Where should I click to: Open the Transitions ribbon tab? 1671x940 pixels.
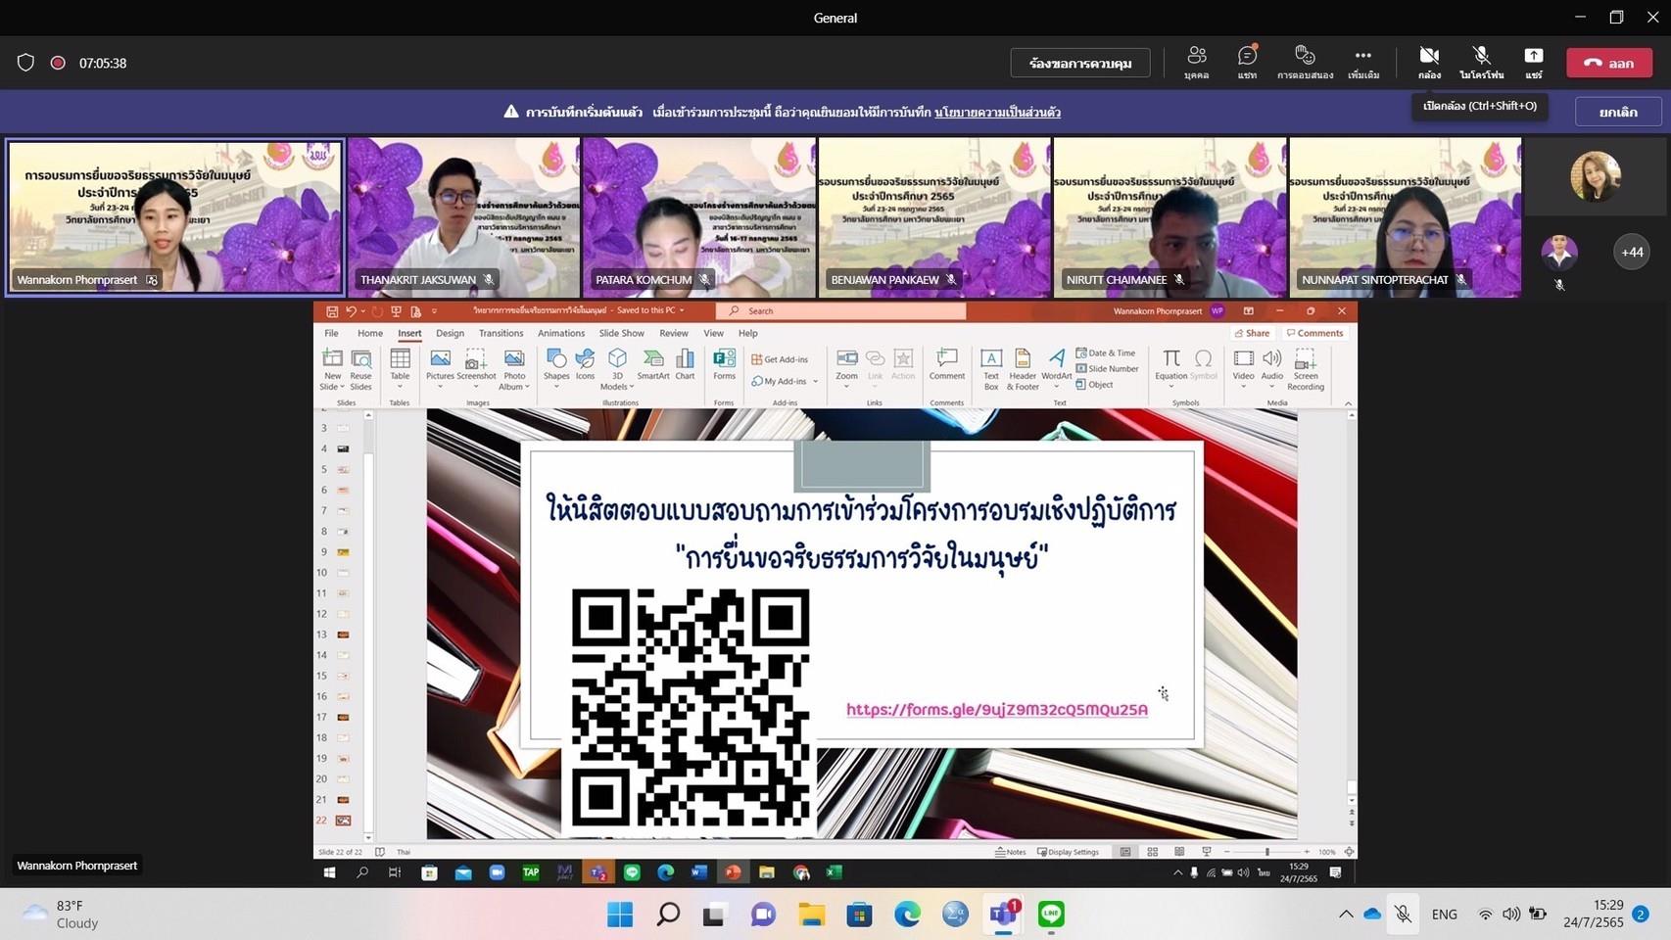click(501, 333)
